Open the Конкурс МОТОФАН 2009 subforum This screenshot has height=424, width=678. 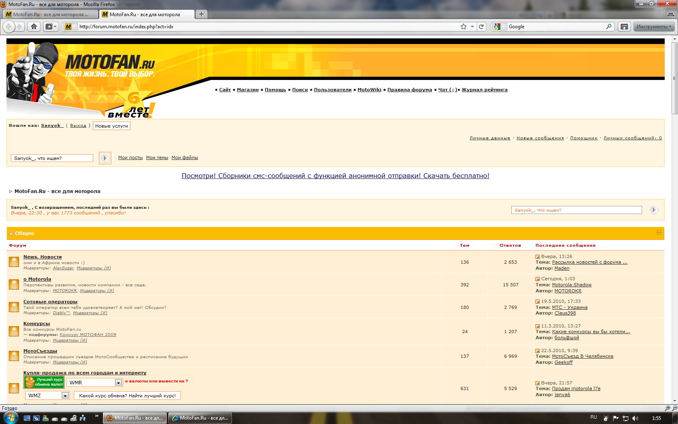pyautogui.click(x=88, y=334)
